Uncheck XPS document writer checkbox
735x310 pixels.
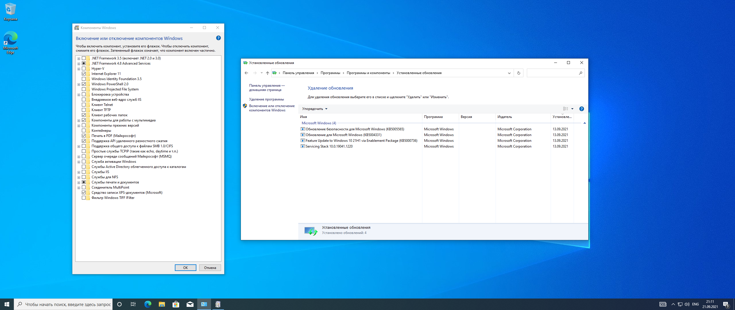pyautogui.click(x=84, y=193)
